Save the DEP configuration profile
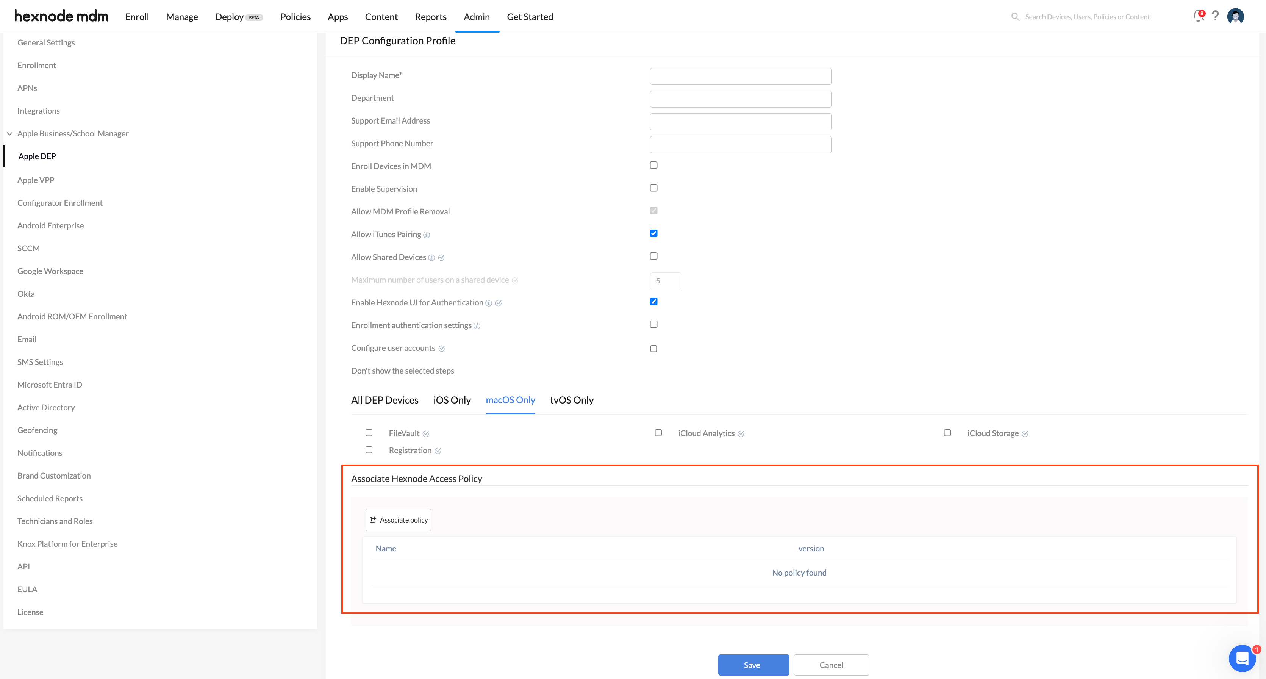 [753, 665]
